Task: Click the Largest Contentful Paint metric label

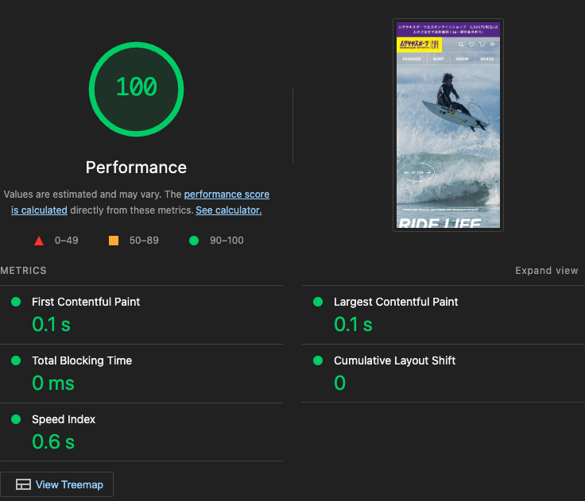Action: coord(396,302)
